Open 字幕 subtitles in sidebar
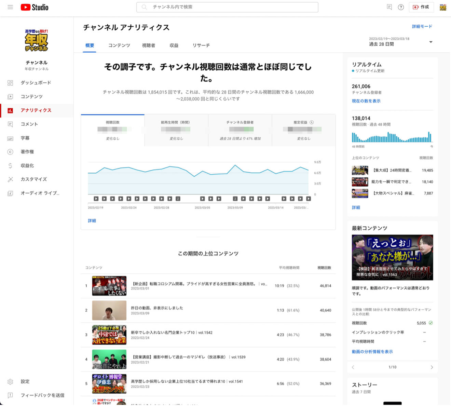The height and width of the screenshot is (406, 451). pyautogui.click(x=25, y=138)
